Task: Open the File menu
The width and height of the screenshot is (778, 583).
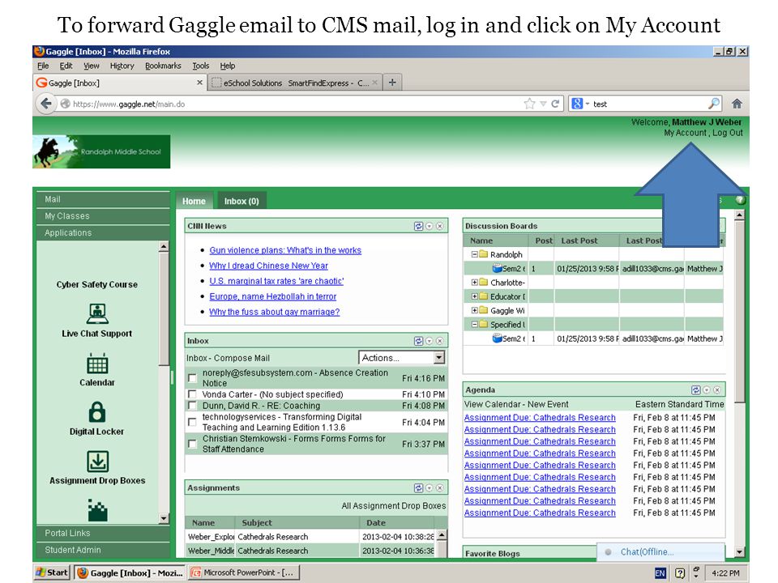Action: [x=43, y=66]
